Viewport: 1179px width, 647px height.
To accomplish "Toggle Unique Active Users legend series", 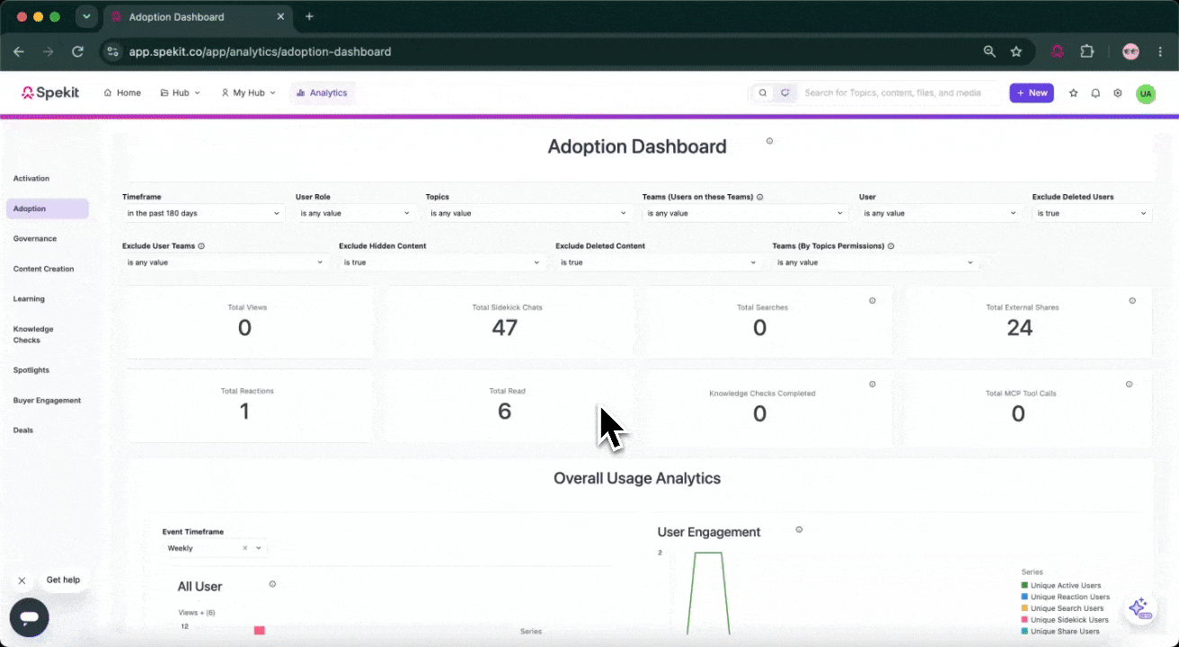I will (1061, 586).
